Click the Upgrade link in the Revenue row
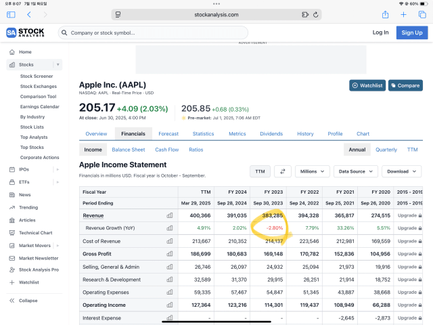This screenshot has width=433, height=325. (409, 215)
